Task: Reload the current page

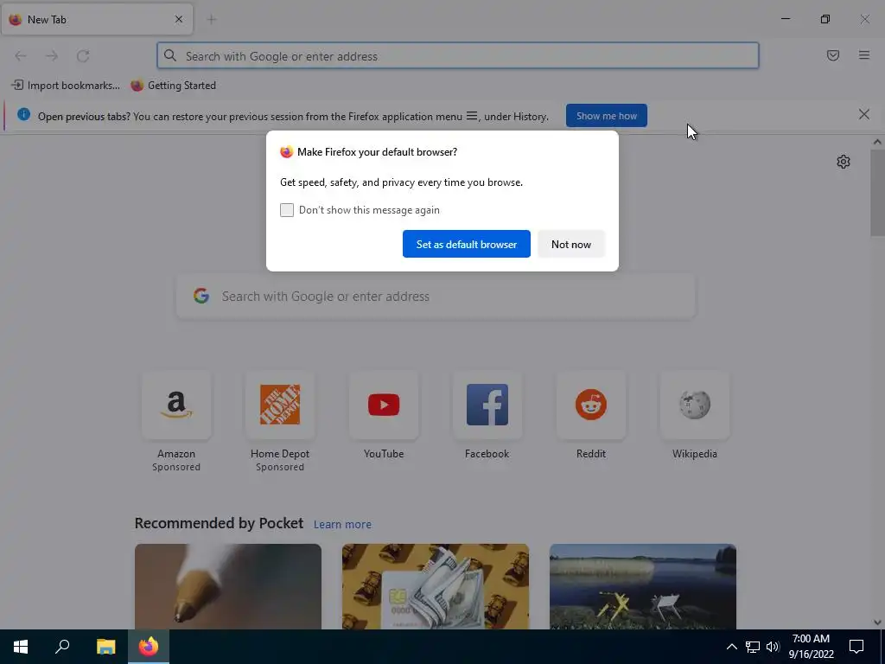Action: click(x=83, y=56)
